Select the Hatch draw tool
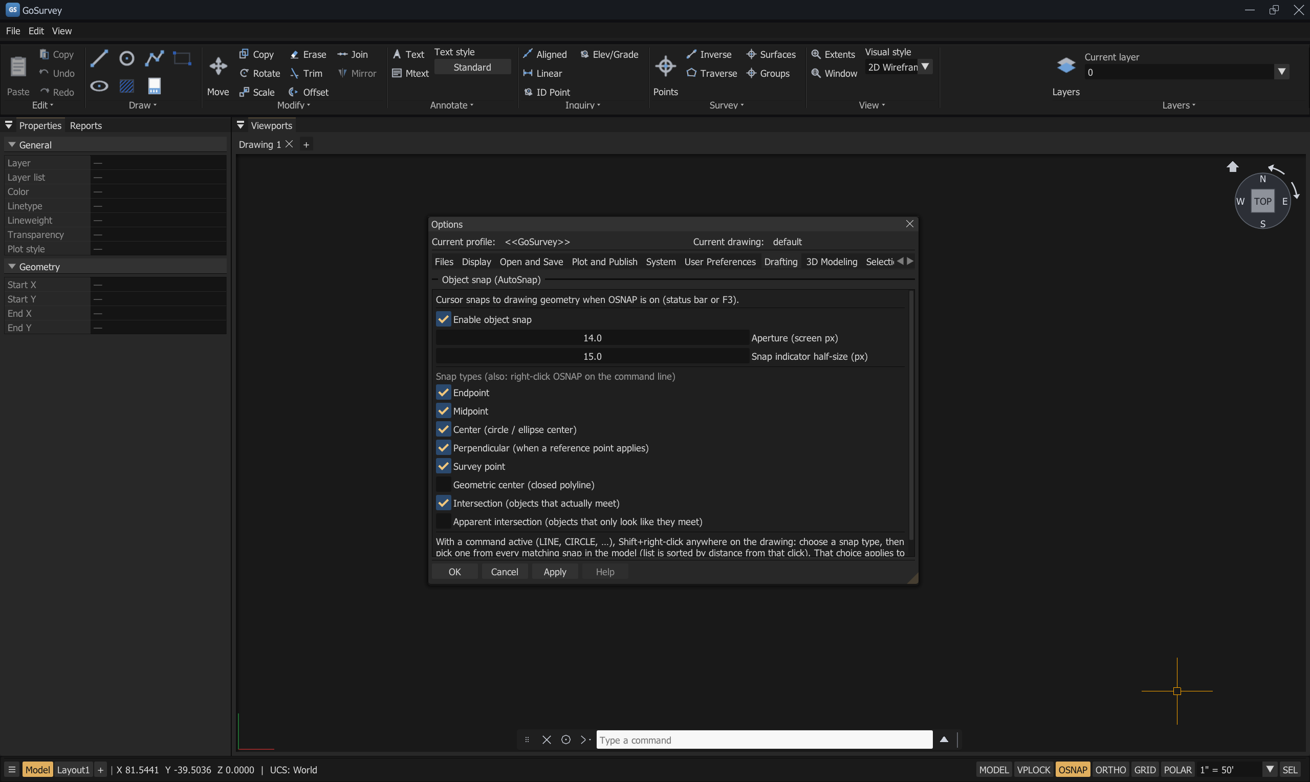1310x782 pixels. [x=126, y=86]
